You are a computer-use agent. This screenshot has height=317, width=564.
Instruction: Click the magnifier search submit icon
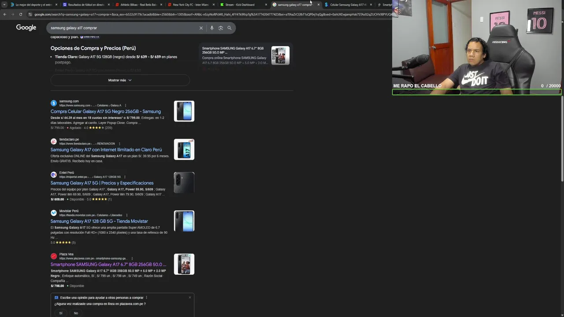pyautogui.click(x=229, y=28)
